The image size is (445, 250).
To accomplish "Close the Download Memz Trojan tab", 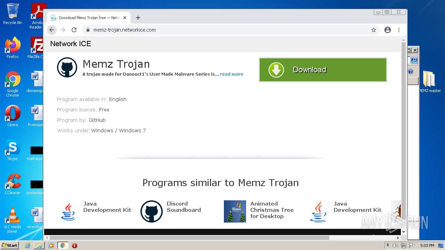I will pos(125,18).
